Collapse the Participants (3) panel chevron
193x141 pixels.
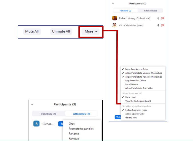click(x=32, y=105)
